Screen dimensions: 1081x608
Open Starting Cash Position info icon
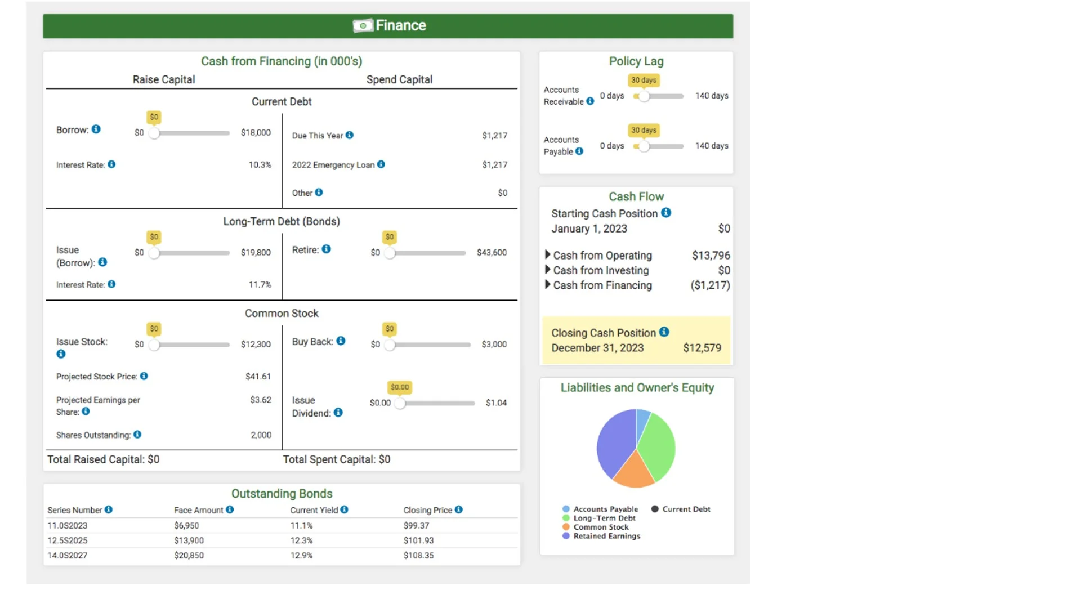[666, 213]
